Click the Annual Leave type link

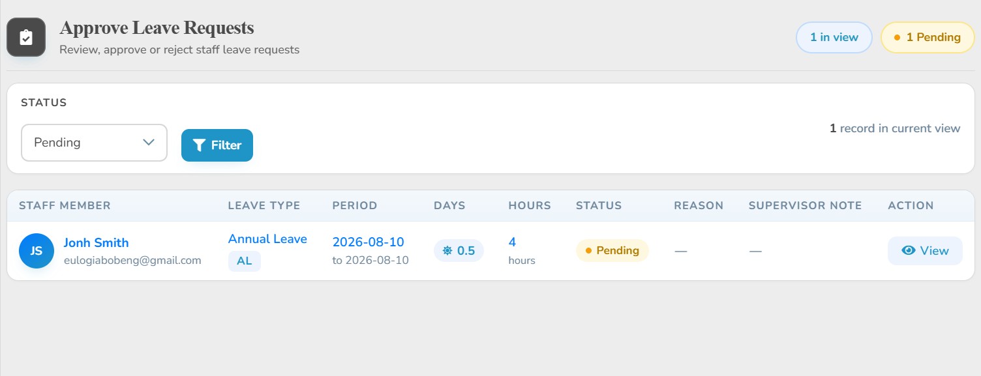point(267,239)
